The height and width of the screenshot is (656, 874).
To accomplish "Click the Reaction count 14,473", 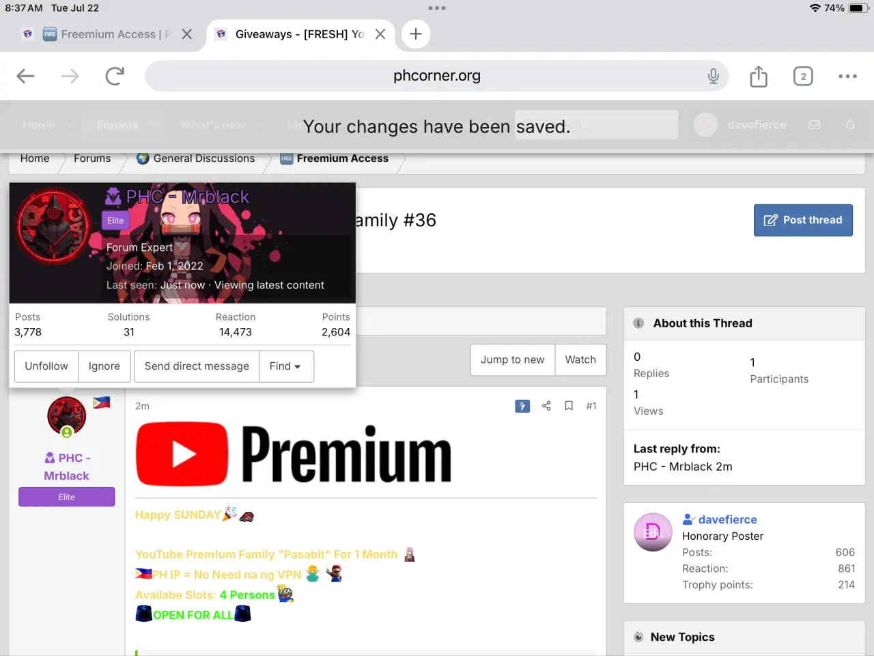I will [x=236, y=332].
